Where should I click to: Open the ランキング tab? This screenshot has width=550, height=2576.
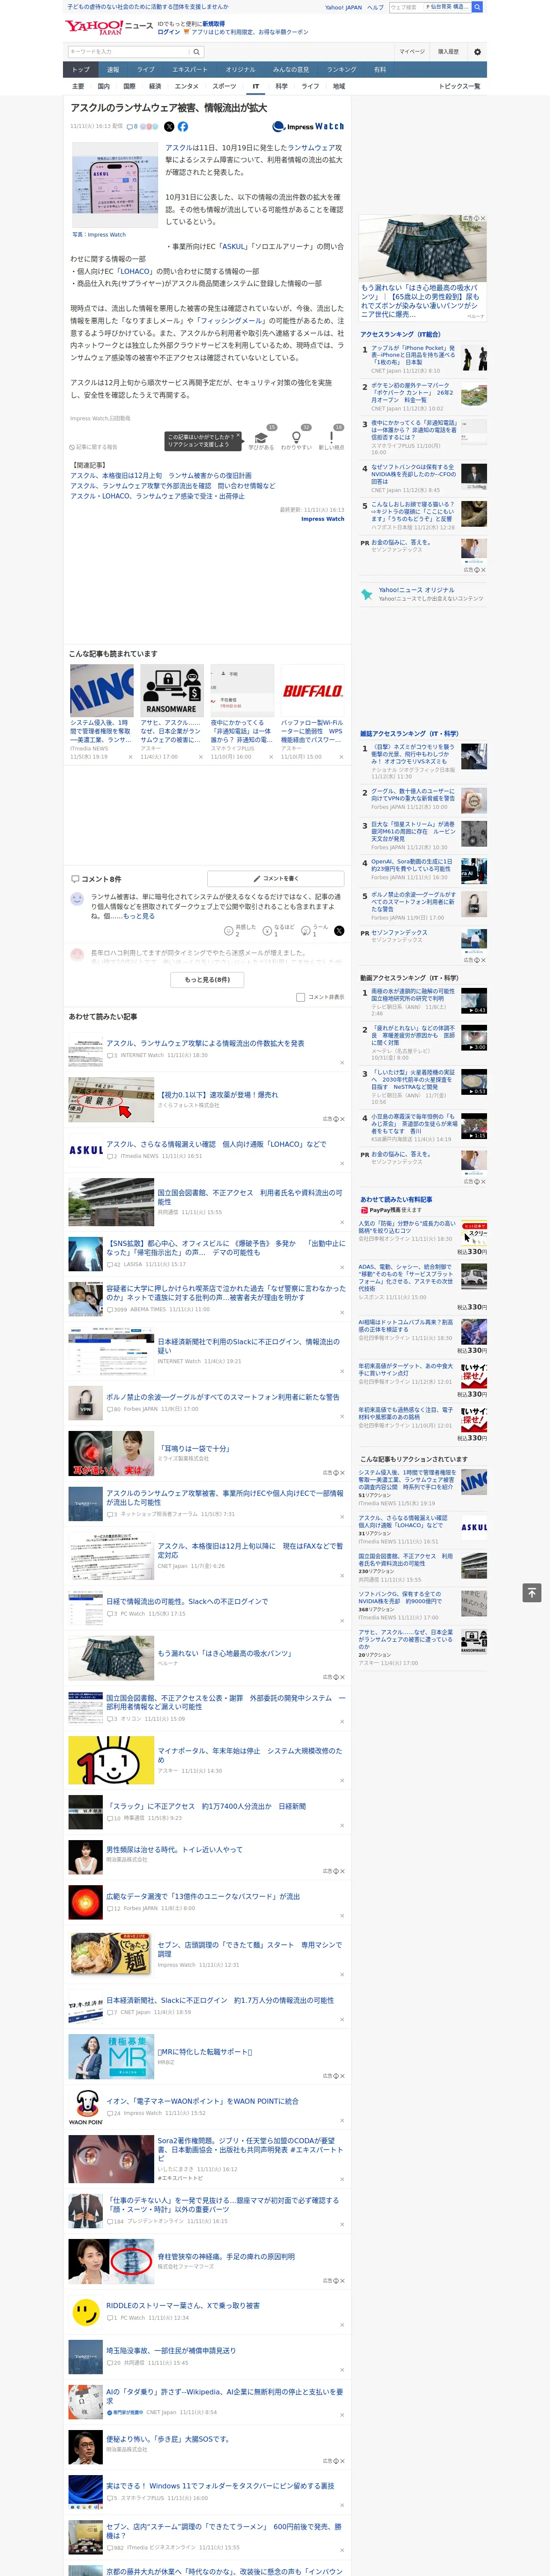coord(341,70)
